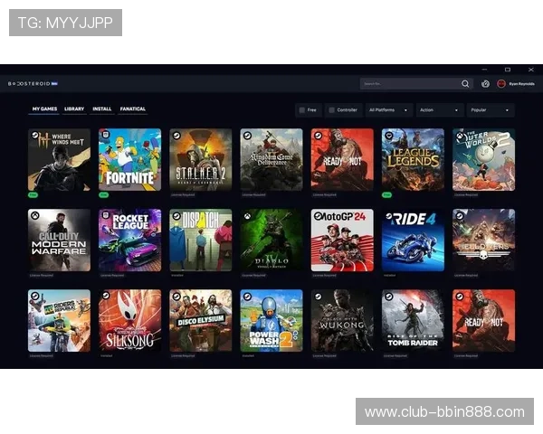Switch to the Library tab
543x434 pixels.
point(74,109)
